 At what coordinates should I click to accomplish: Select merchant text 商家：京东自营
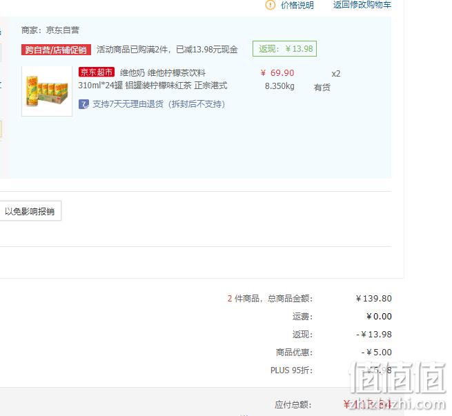click(50, 30)
